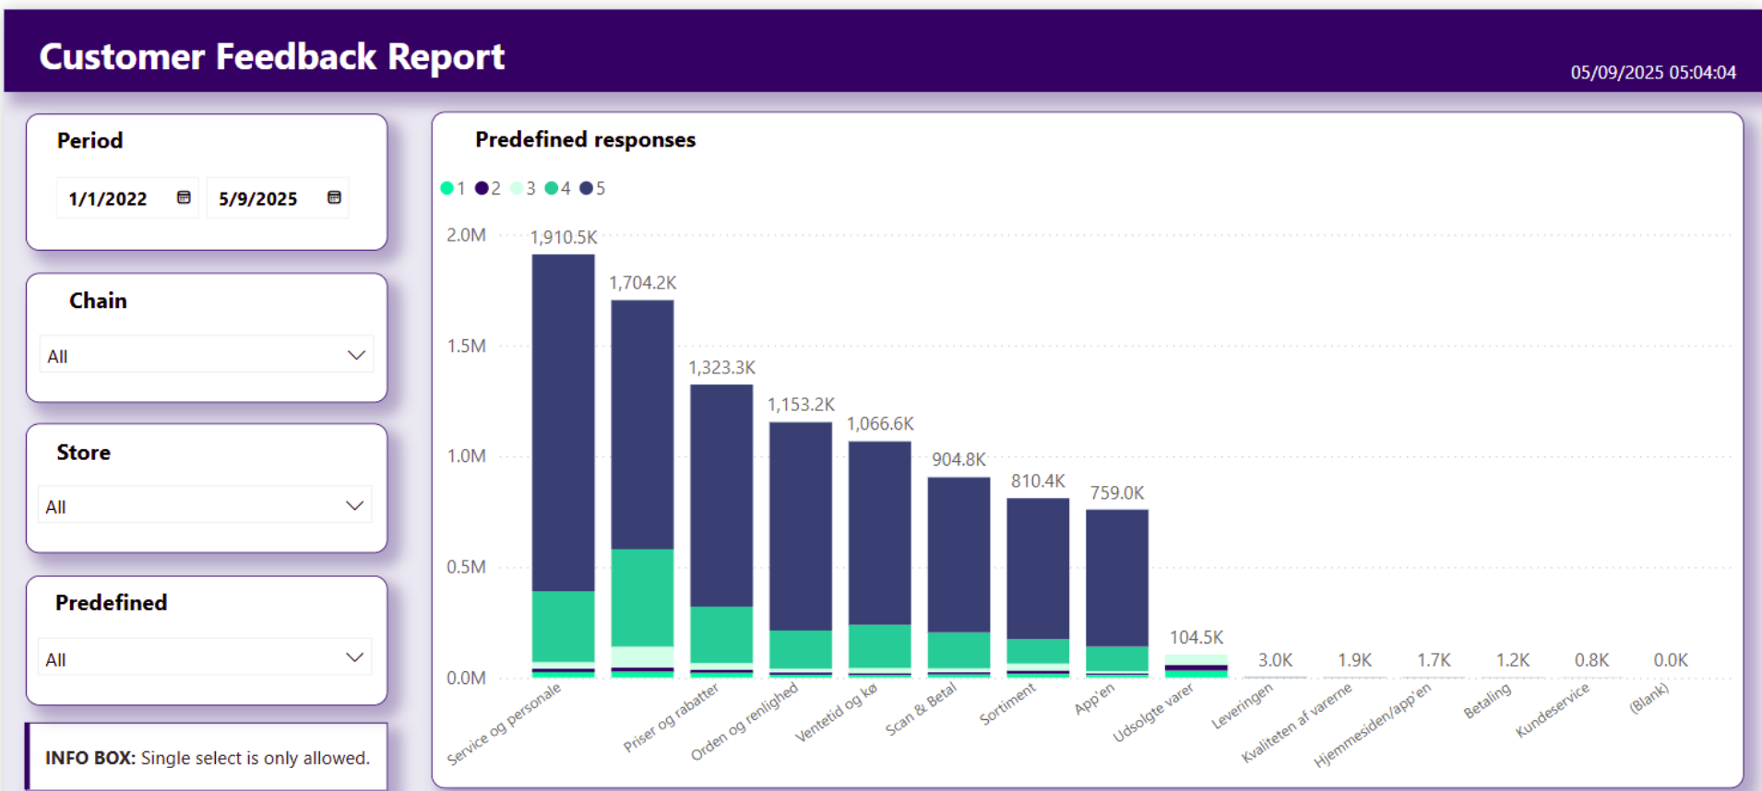Select legend color dot for rating 3
This screenshot has width=1762, height=791.
click(x=517, y=188)
